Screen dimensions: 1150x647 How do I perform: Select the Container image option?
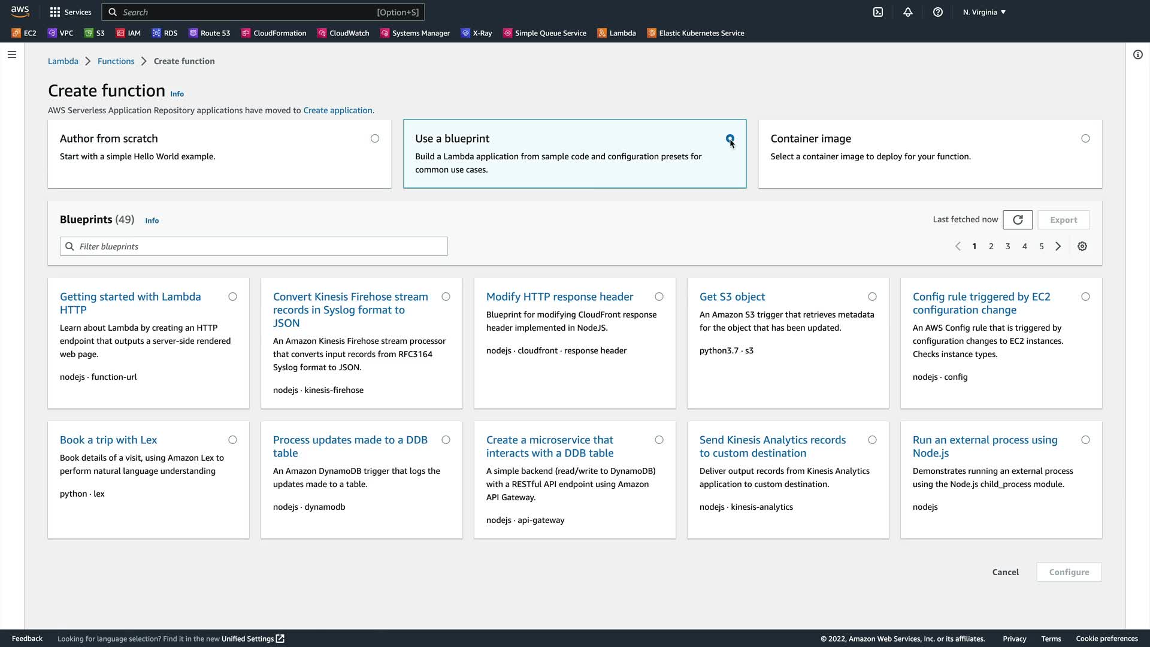[1085, 138]
